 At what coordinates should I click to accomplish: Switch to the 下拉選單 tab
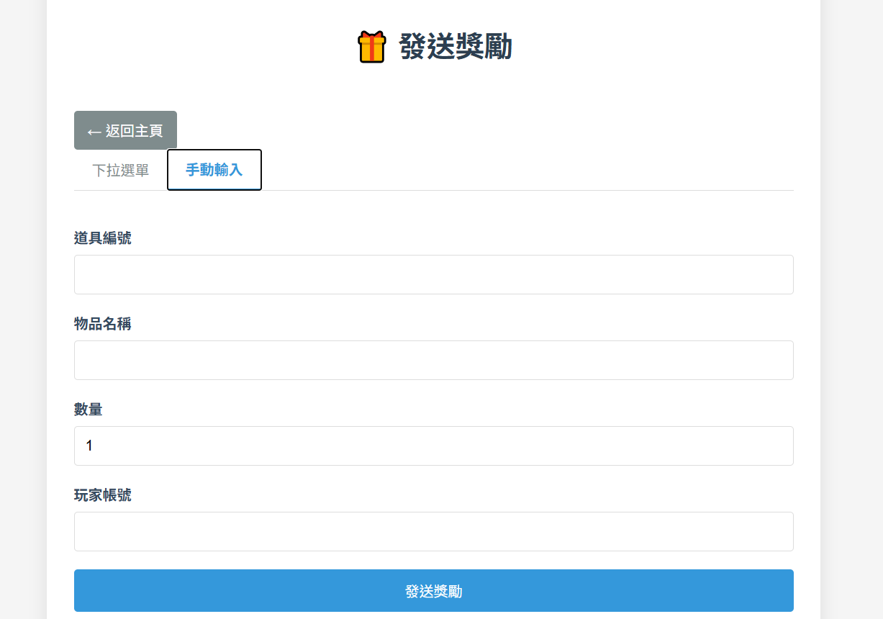[x=120, y=171]
